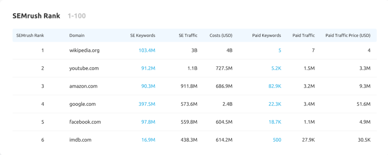
Task: Click paid keywords value 5 for wikipedia.org
Action: click(280, 51)
